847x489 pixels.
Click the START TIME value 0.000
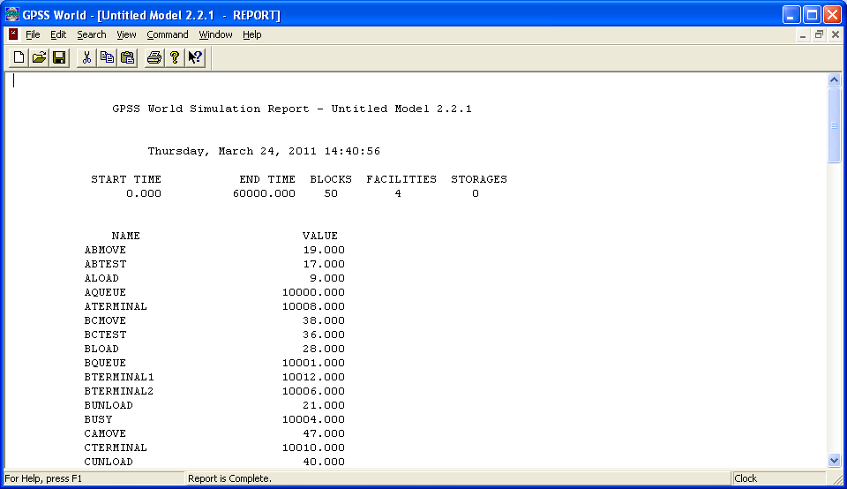(x=144, y=193)
